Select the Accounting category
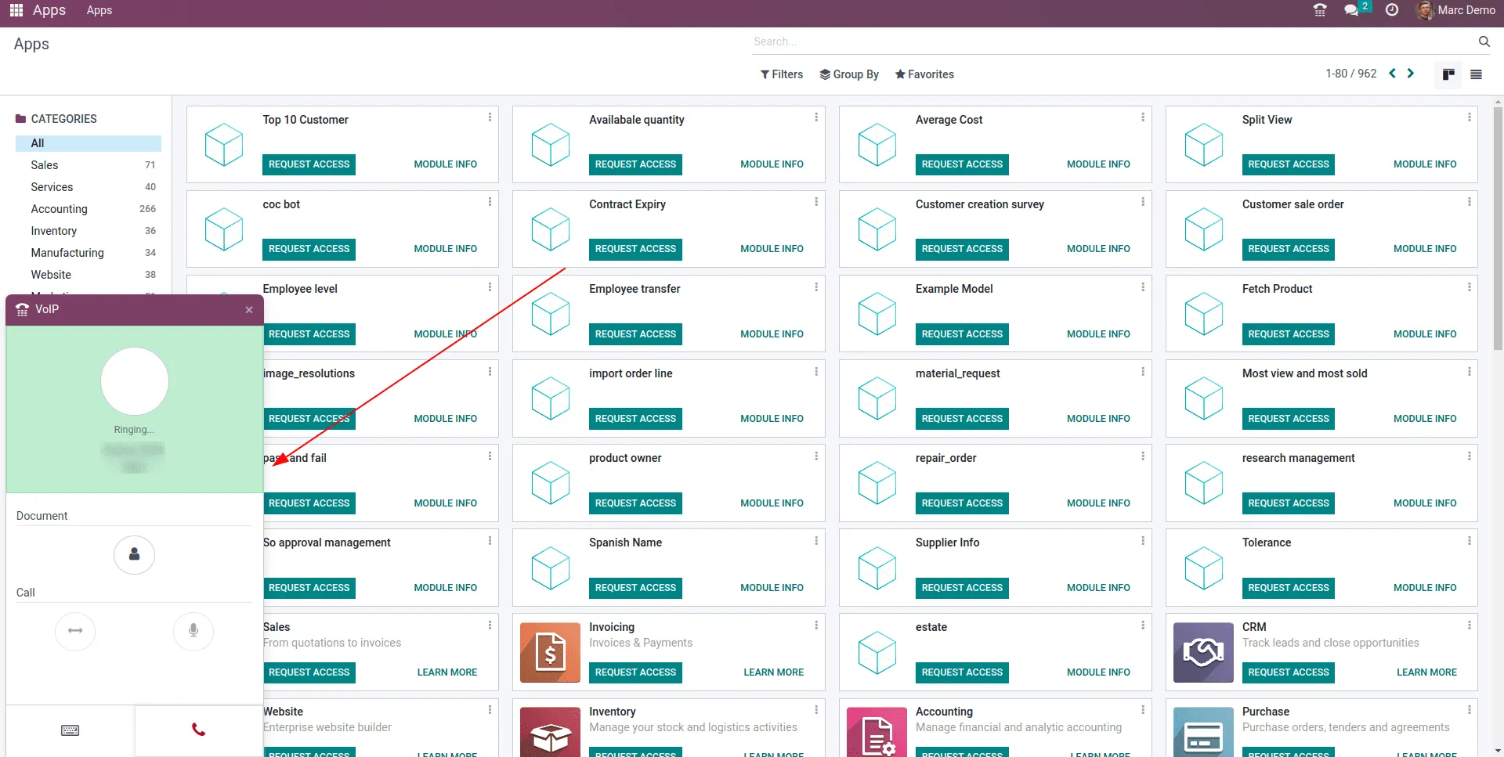 pos(89,209)
